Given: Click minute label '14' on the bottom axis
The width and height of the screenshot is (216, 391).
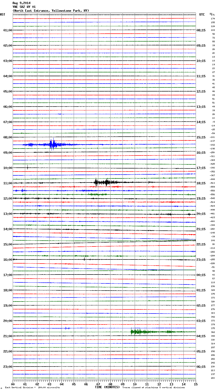Looking at the screenshot, I should pyautogui.click(x=183, y=384).
